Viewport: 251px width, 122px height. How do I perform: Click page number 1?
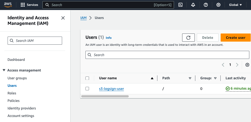[x=230, y=65]
